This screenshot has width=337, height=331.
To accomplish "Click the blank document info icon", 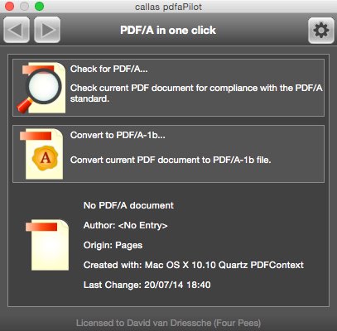I will tap(47, 245).
